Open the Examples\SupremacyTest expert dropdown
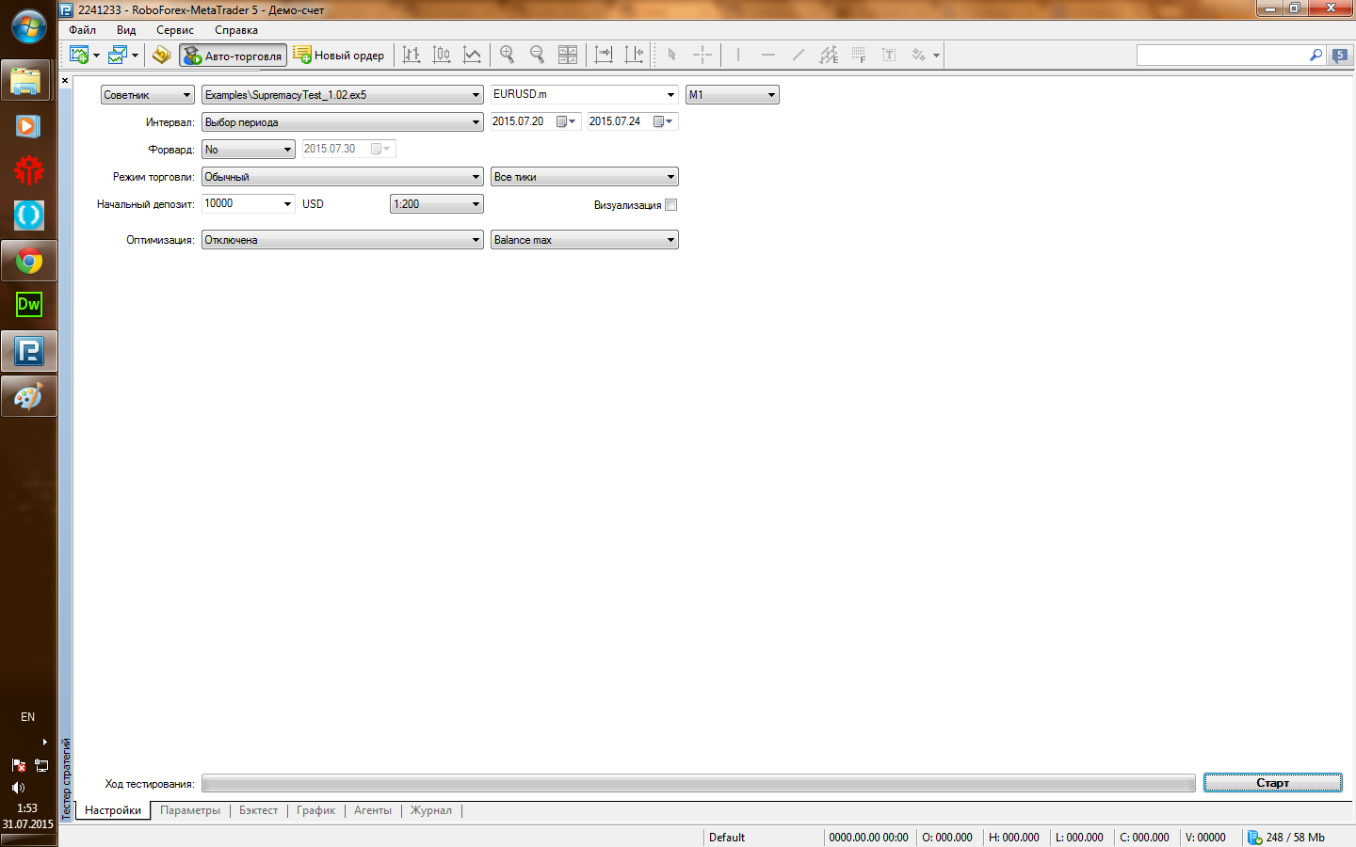Image resolution: width=1356 pixels, height=847 pixels. (343, 95)
